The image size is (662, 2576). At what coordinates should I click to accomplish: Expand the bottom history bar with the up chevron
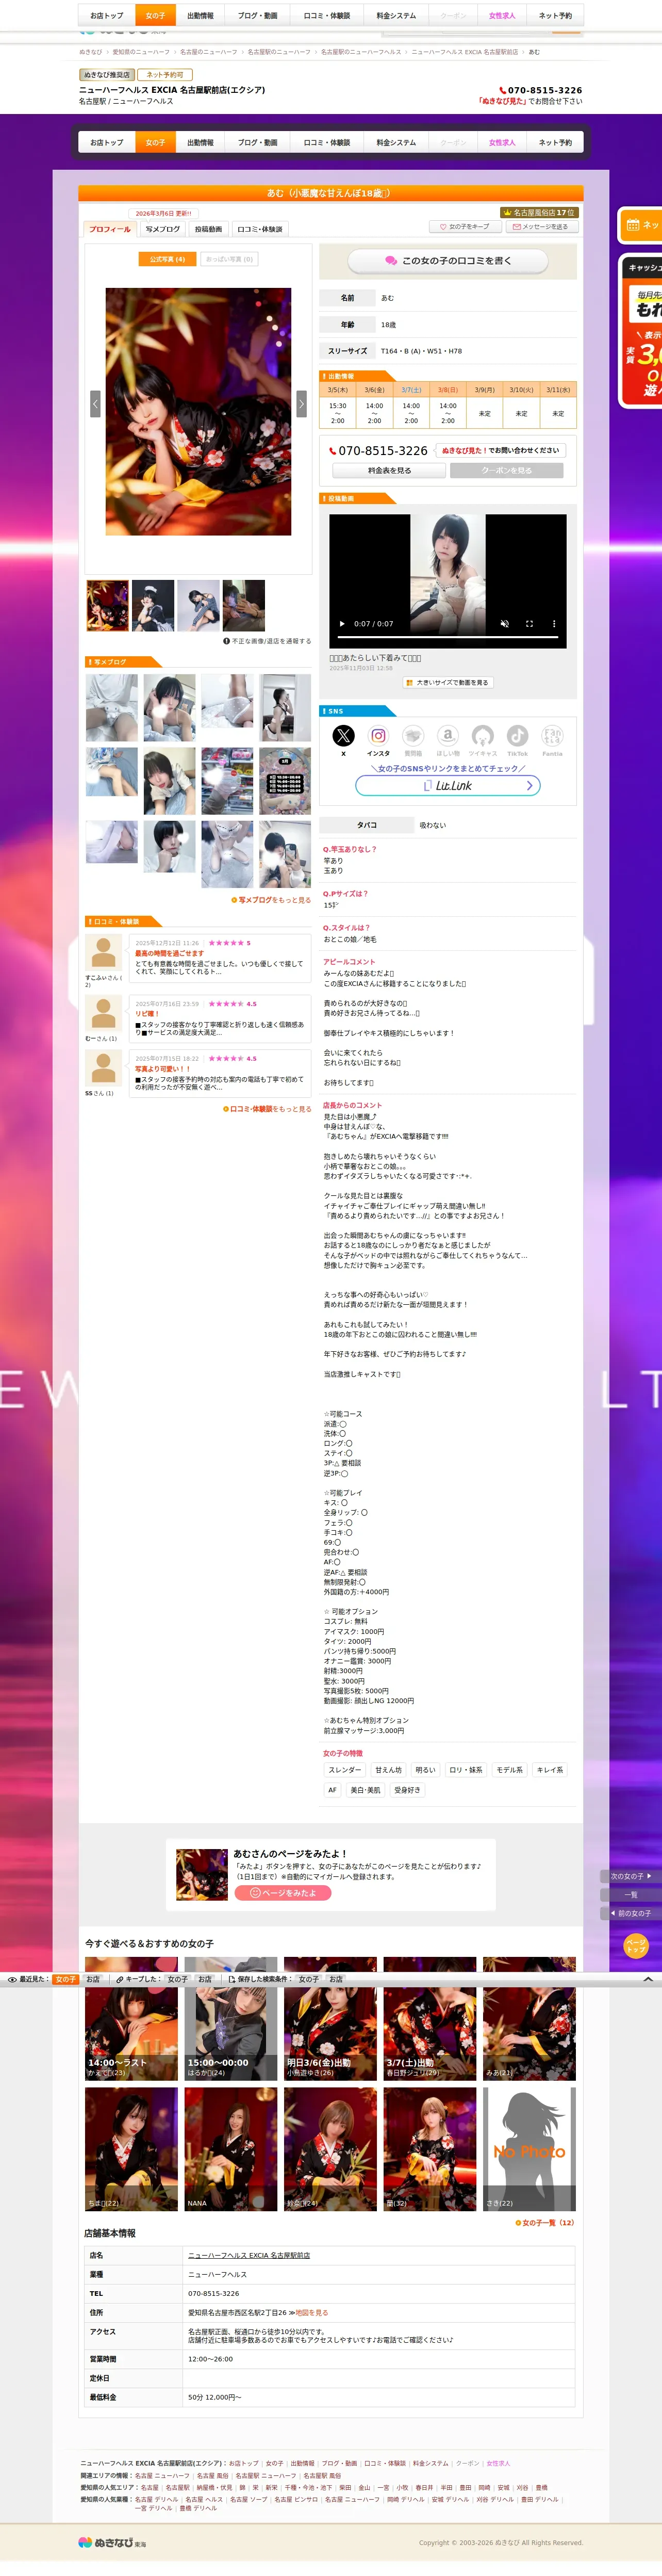(647, 1979)
